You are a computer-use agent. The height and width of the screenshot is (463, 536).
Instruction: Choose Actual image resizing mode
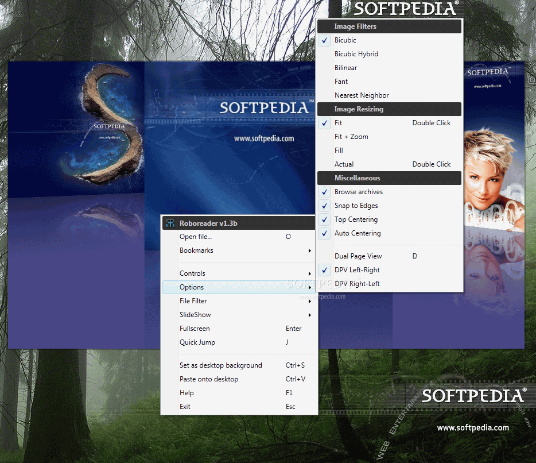[389, 164]
